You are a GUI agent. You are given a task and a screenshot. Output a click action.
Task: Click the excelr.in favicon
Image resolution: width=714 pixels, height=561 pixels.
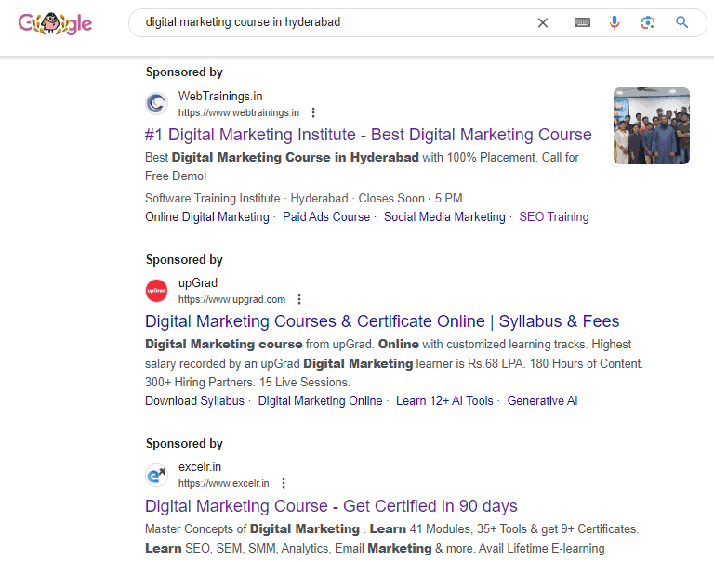pyautogui.click(x=156, y=475)
